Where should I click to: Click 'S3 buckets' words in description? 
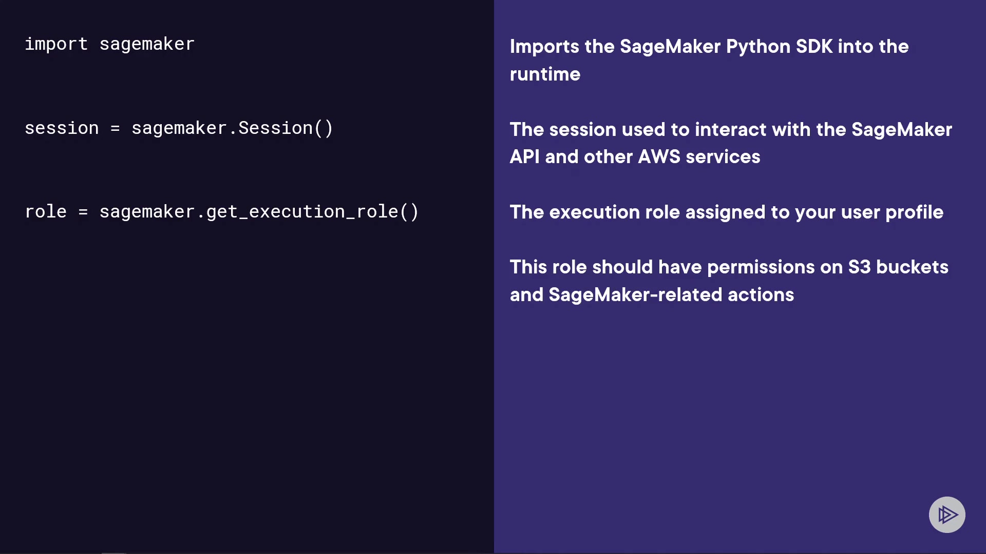coord(898,267)
